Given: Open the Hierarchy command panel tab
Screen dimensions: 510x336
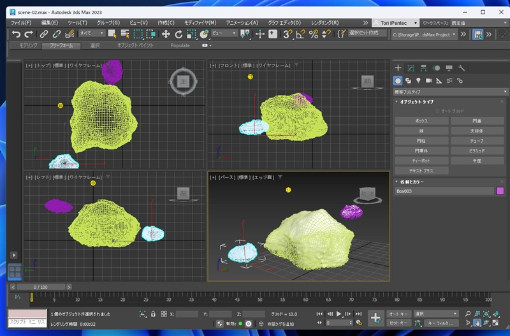Looking at the screenshot, I should [x=423, y=68].
